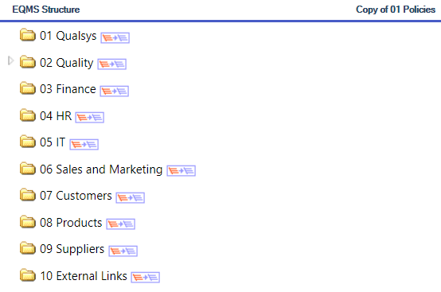Click the 08 Products folder icon
The width and height of the screenshot is (441, 292).
click(28, 222)
